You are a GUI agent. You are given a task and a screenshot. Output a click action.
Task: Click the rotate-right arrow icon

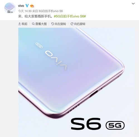click(x=72, y=24)
